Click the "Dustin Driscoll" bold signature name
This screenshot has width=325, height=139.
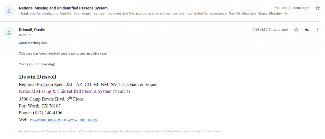(x=37, y=77)
